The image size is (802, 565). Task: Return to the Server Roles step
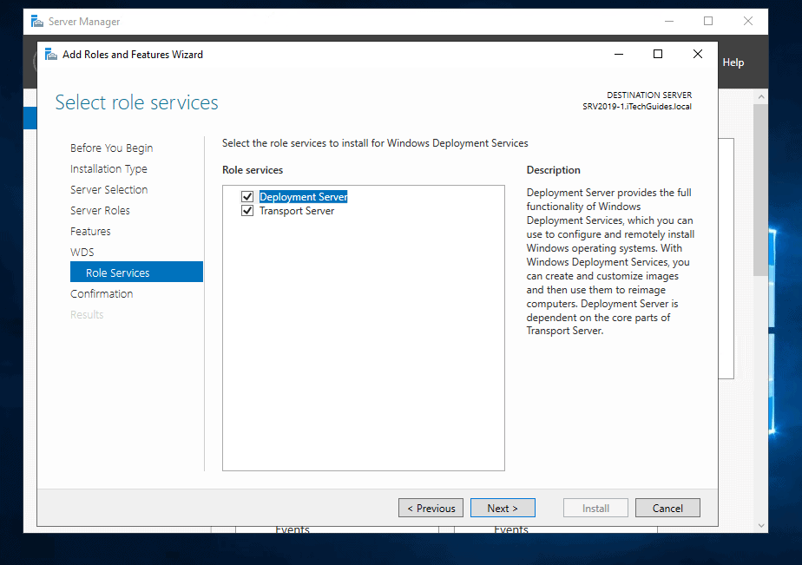coord(100,211)
